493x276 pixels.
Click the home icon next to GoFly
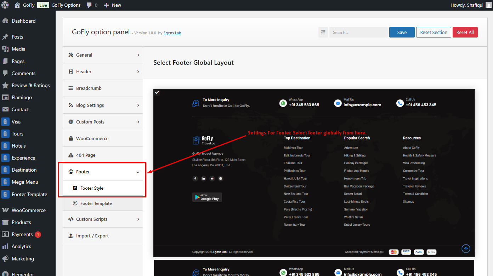coord(17,5)
